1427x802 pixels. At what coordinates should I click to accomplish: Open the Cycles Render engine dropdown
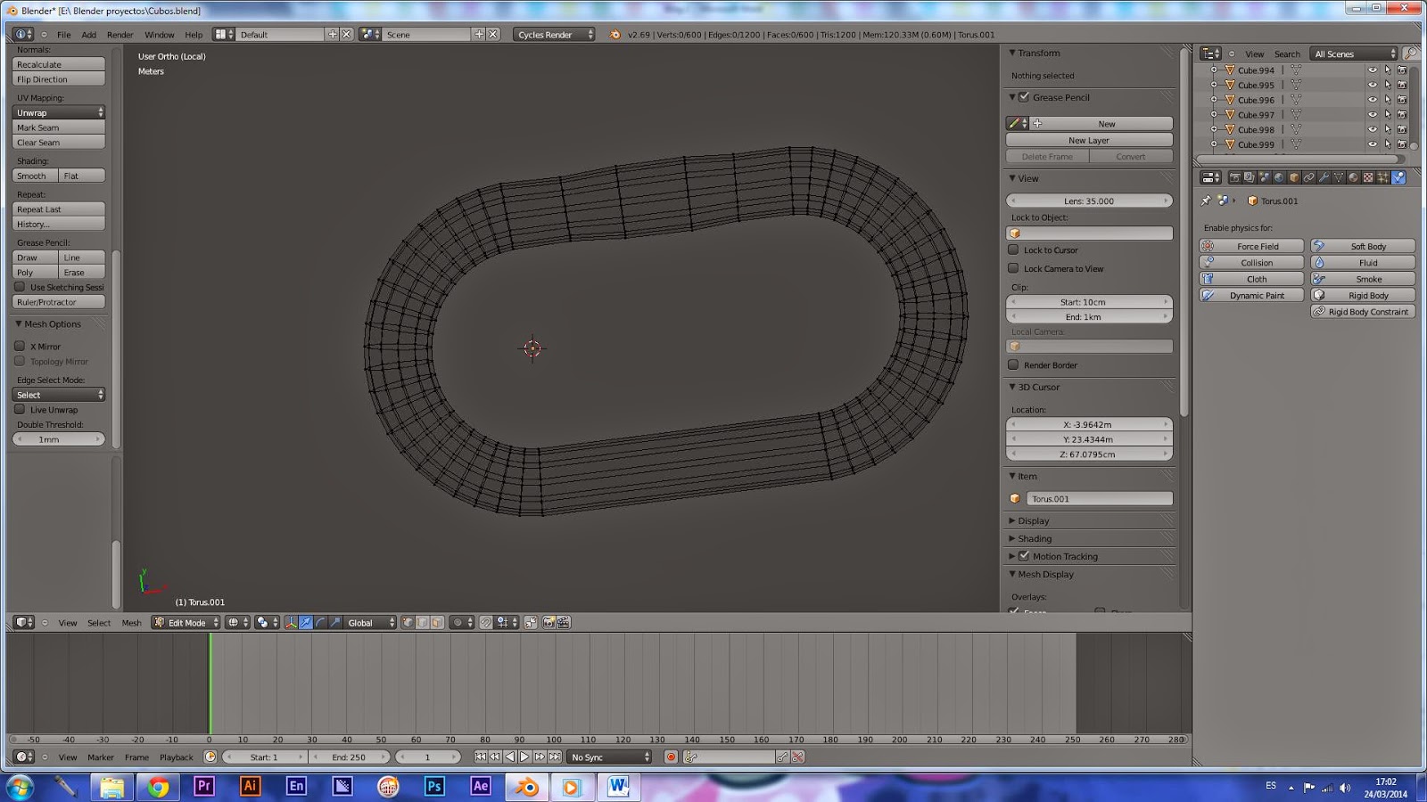click(x=553, y=35)
